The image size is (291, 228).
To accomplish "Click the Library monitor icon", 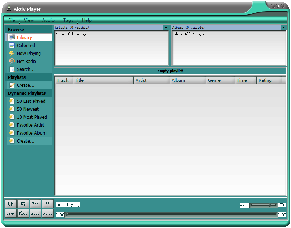I will point(12,37).
